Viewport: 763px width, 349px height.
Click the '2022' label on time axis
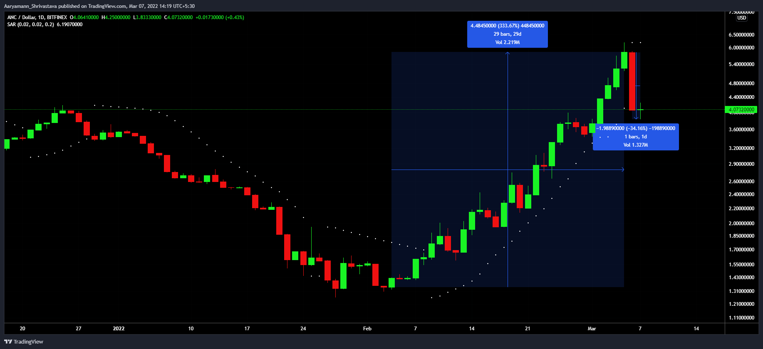click(119, 329)
